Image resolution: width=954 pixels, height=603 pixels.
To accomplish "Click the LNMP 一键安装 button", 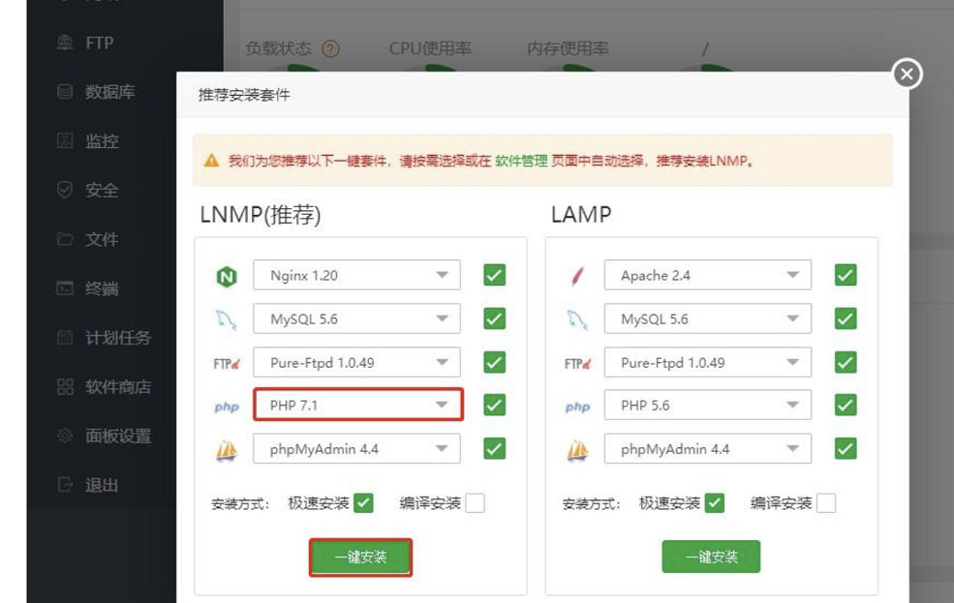I will 360,558.
